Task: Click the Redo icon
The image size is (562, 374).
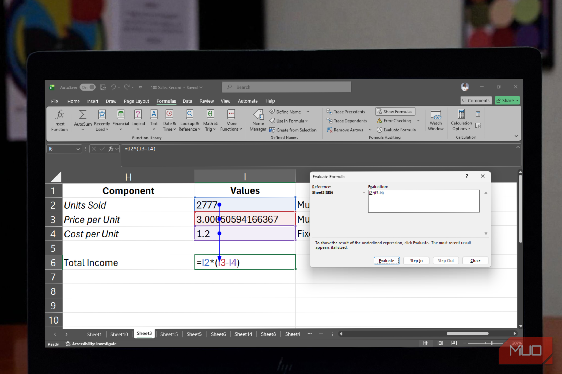Action: [x=127, y=87]
